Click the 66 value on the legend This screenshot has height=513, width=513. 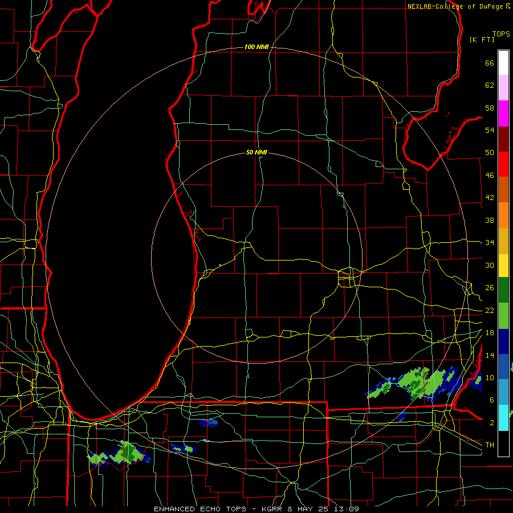pos(490,63)
